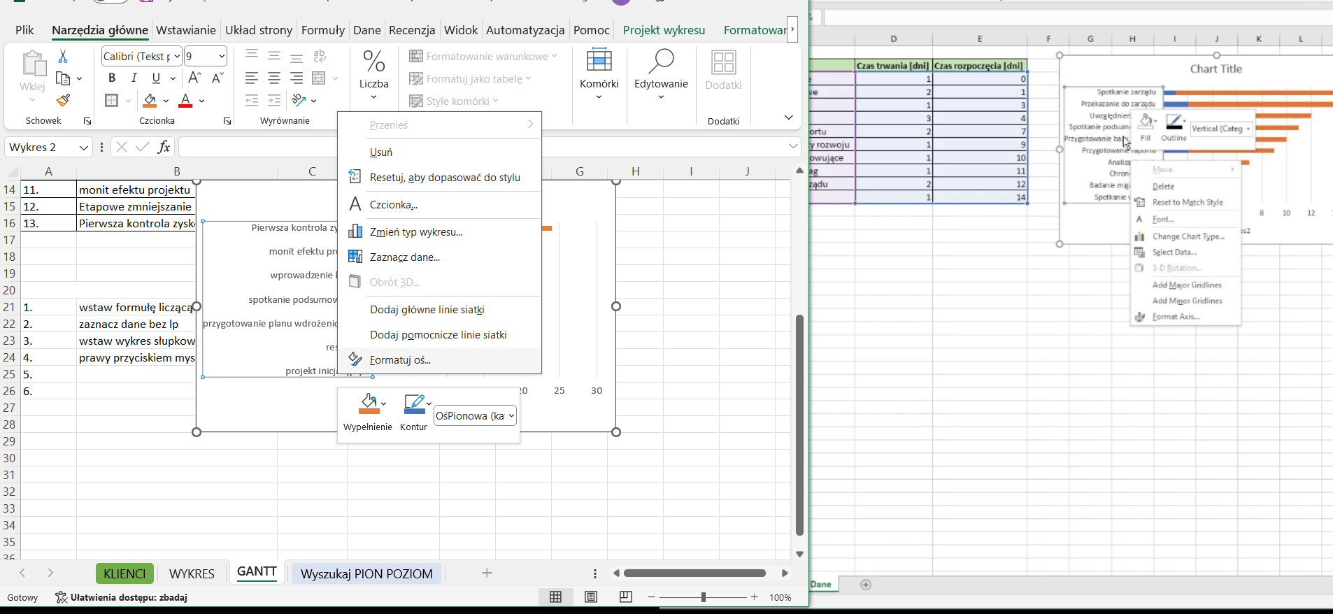Increase font size with the larger A icon
Image resolution: width=1333 pixels, height=614 pixels.
(x=195, y=78)
